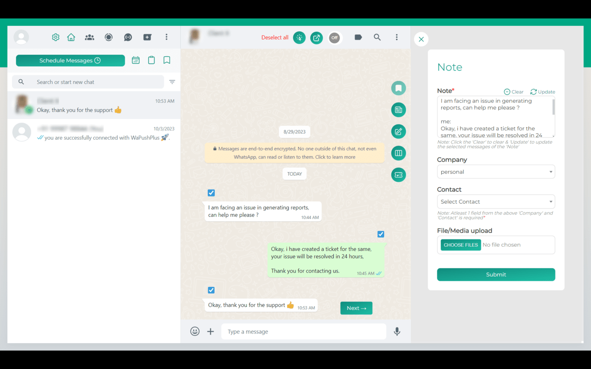Open the broadcast chat icon
The image size is (591, 369).
[128, 37]
